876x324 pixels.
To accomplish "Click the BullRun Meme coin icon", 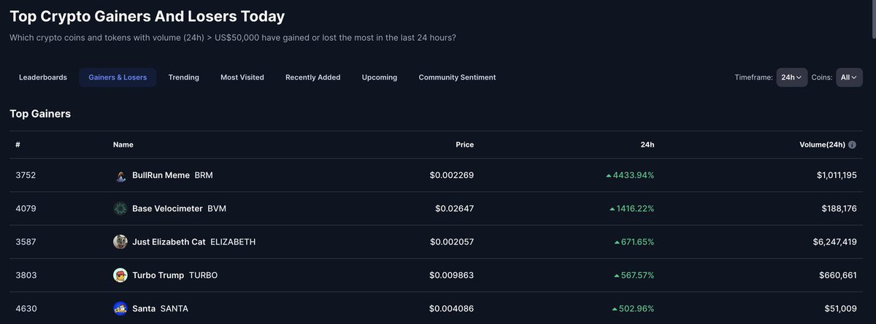I will (120, 176).
